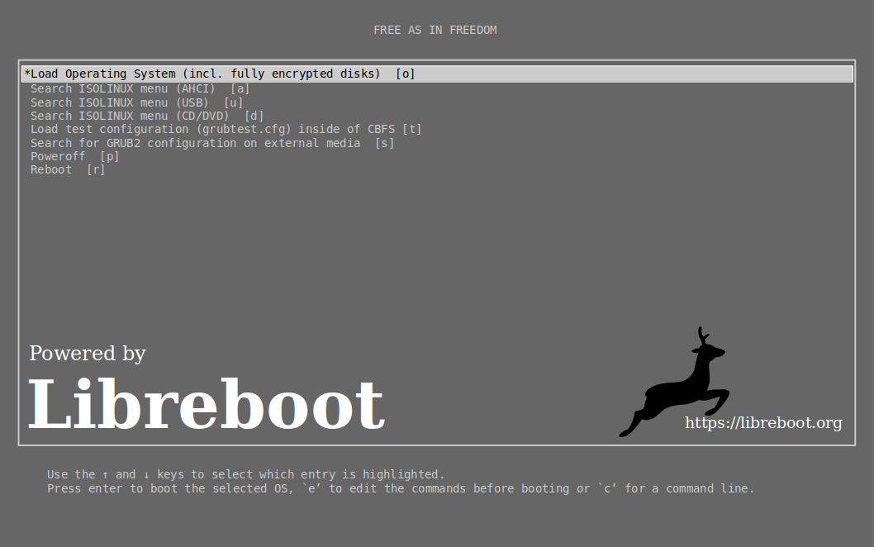Select Load test configuration grubtest.cfg entry
Image resolution: width=874 pixels, height=547 pixels.
coord(226,130)
